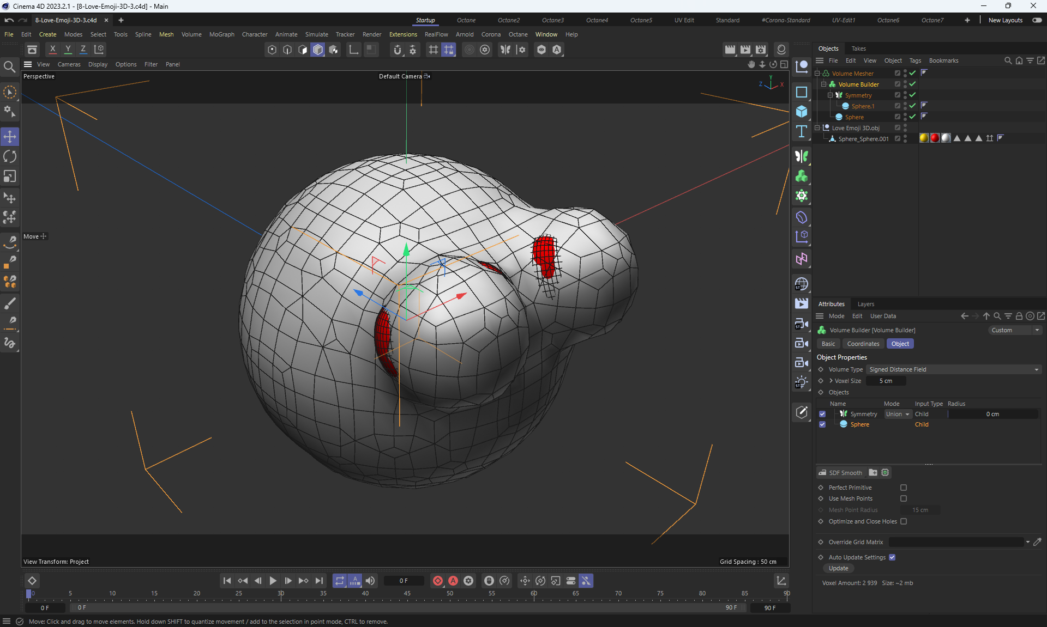Open the Volume Type dropdown
The width and height of the screenshot is (1047, 627).
954,369
